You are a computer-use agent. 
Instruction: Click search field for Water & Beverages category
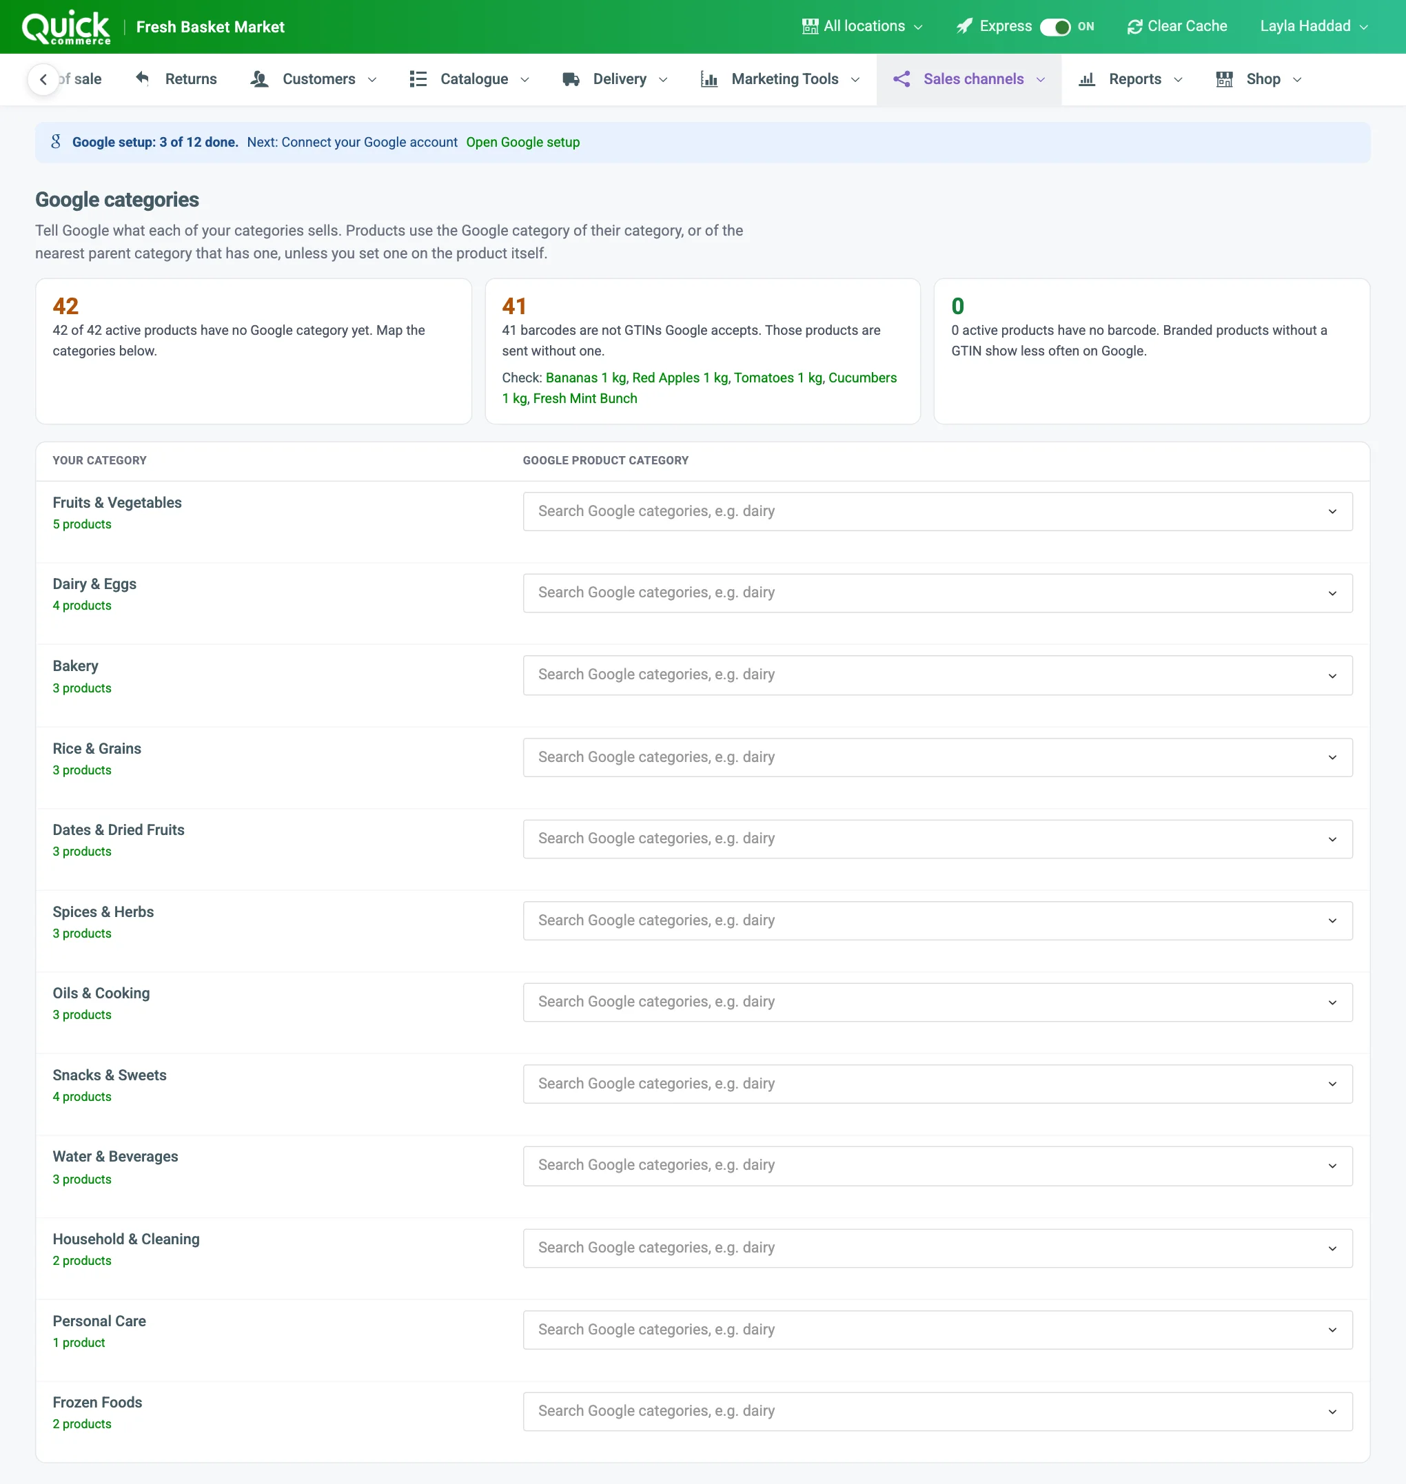pyautogui.click(x=937, y=1166)
